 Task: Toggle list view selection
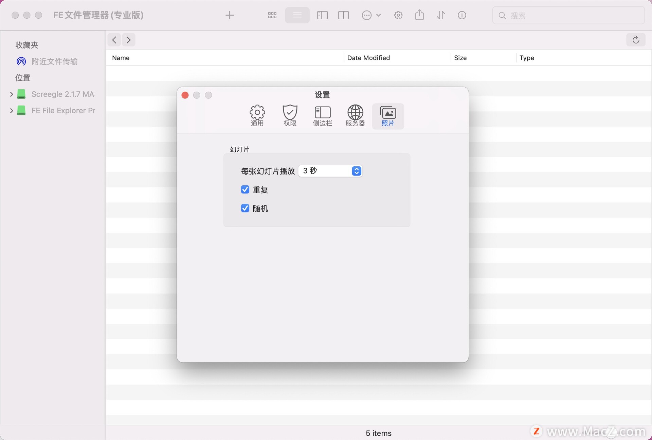pos(297,15)
